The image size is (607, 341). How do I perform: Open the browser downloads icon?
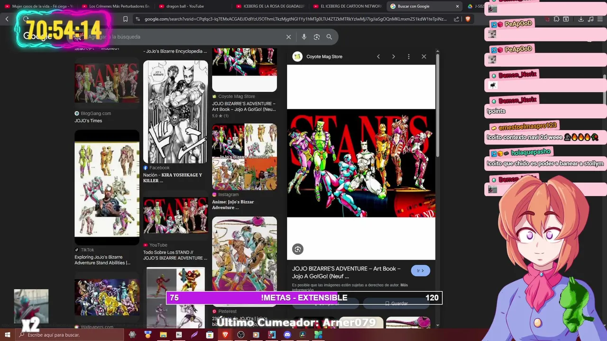click(x=581, y=19)
